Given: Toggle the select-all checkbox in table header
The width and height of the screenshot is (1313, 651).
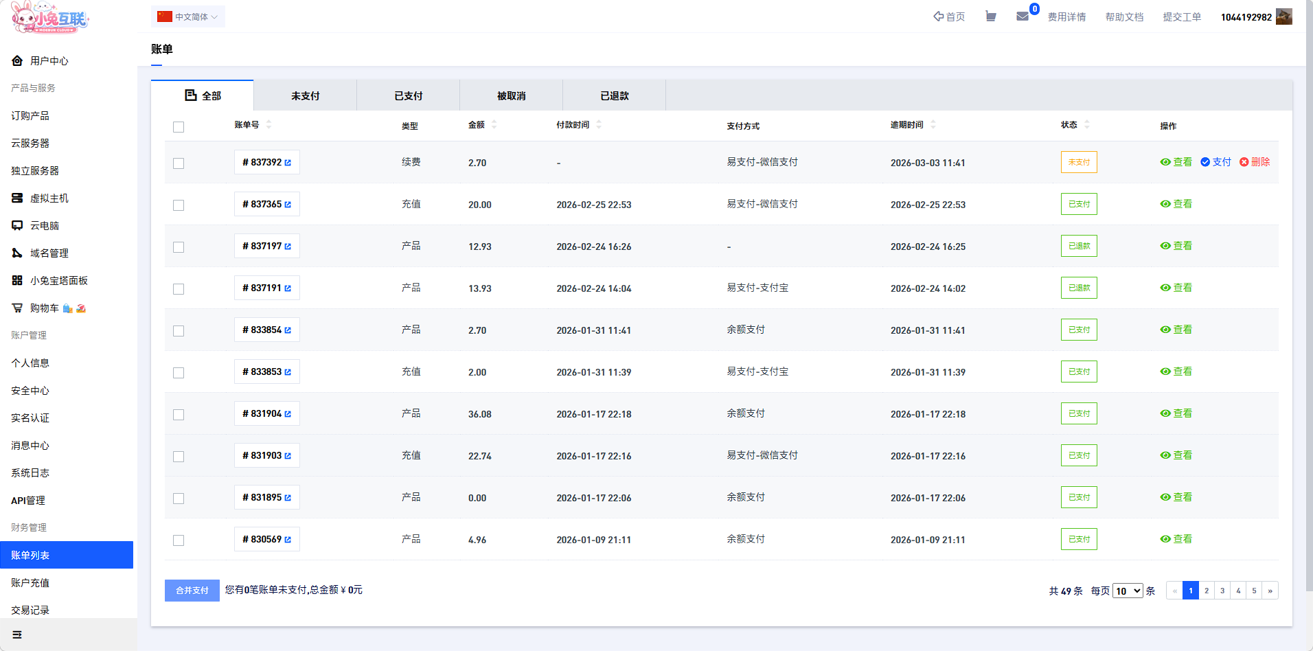Looking at the screenshot, I should [179, 127].
